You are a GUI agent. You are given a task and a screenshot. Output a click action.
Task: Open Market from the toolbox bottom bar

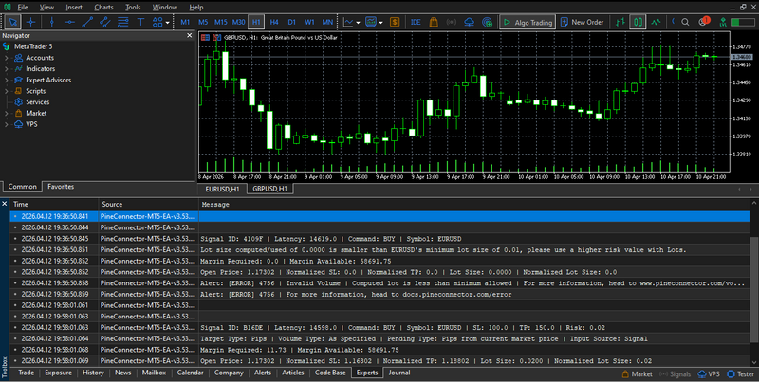(637, 373)
